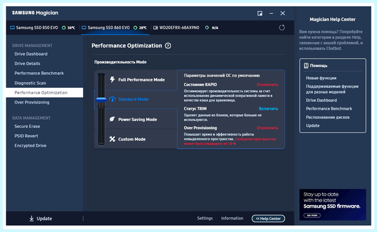377x232 pixels.
Task: Open Новые функции help link
Action: tap(321, 78)
